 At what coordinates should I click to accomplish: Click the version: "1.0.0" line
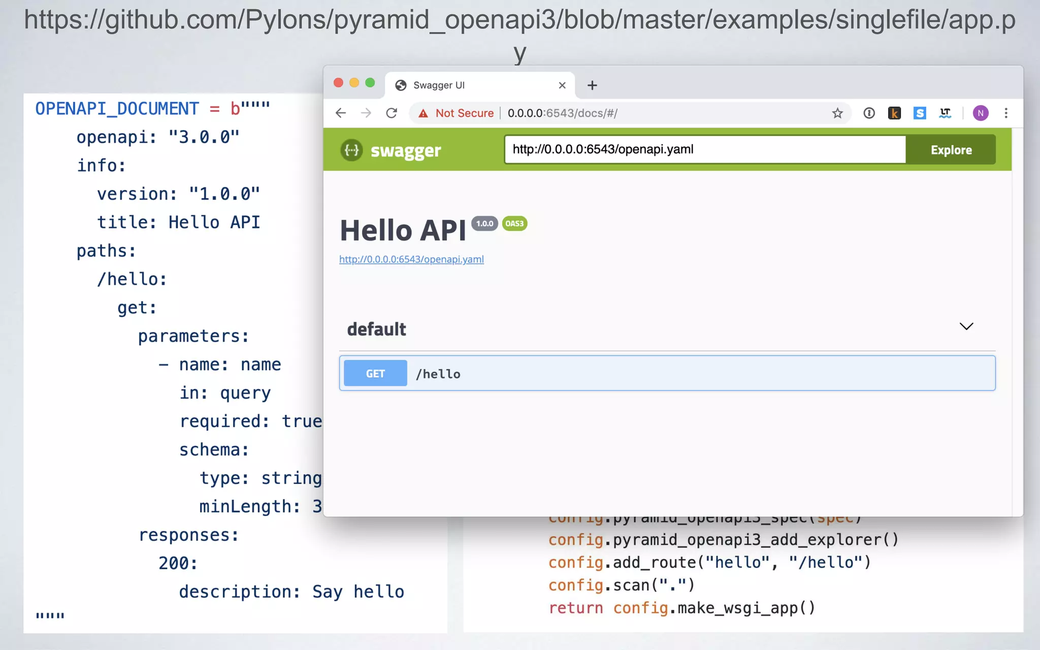pyautogui.click(x=178, y=194)
